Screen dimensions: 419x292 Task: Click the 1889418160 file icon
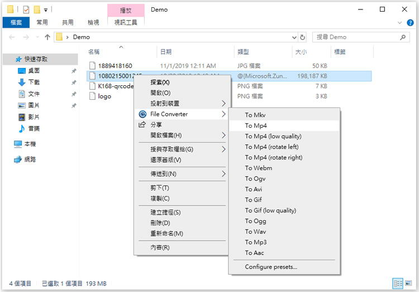[92, 66]
